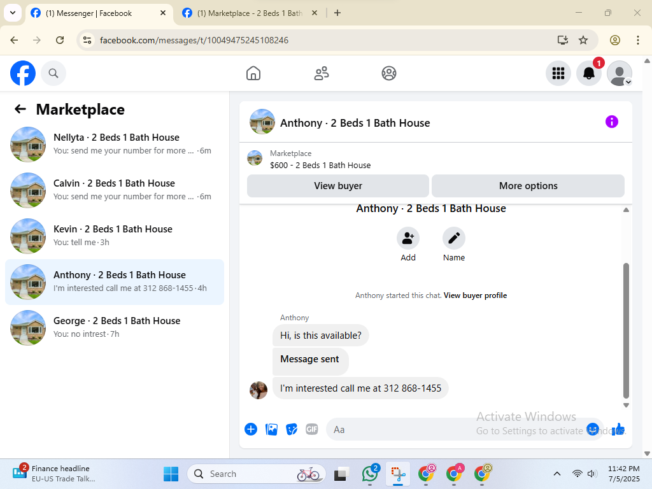This screenshot has width=652, height=489.
Task: Click the 'Hi, is this available?' message
Action: coord(321,335)
